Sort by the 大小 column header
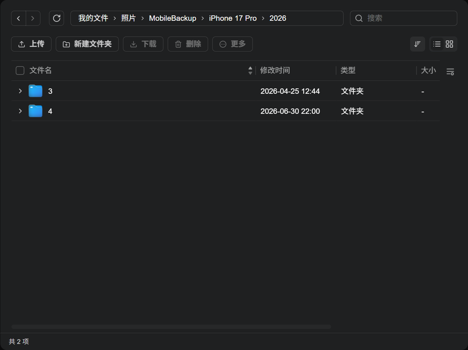 coord(428,71)
